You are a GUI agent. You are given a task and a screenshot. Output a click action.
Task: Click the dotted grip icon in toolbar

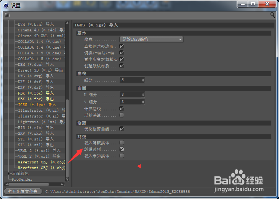coord(7,15)
